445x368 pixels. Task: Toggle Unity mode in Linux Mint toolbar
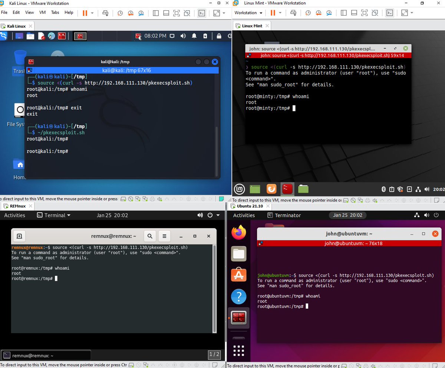[x=375, y=13]
